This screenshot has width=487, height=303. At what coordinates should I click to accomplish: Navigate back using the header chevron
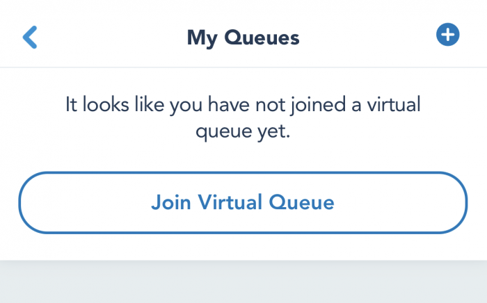30,38
